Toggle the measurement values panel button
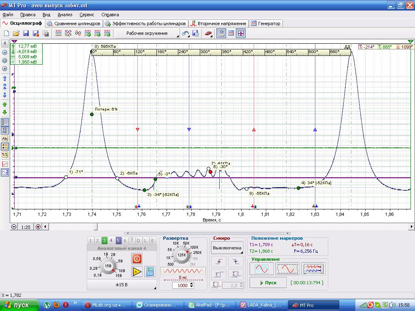This screenshot has width=415, height=311. (5, 147)
